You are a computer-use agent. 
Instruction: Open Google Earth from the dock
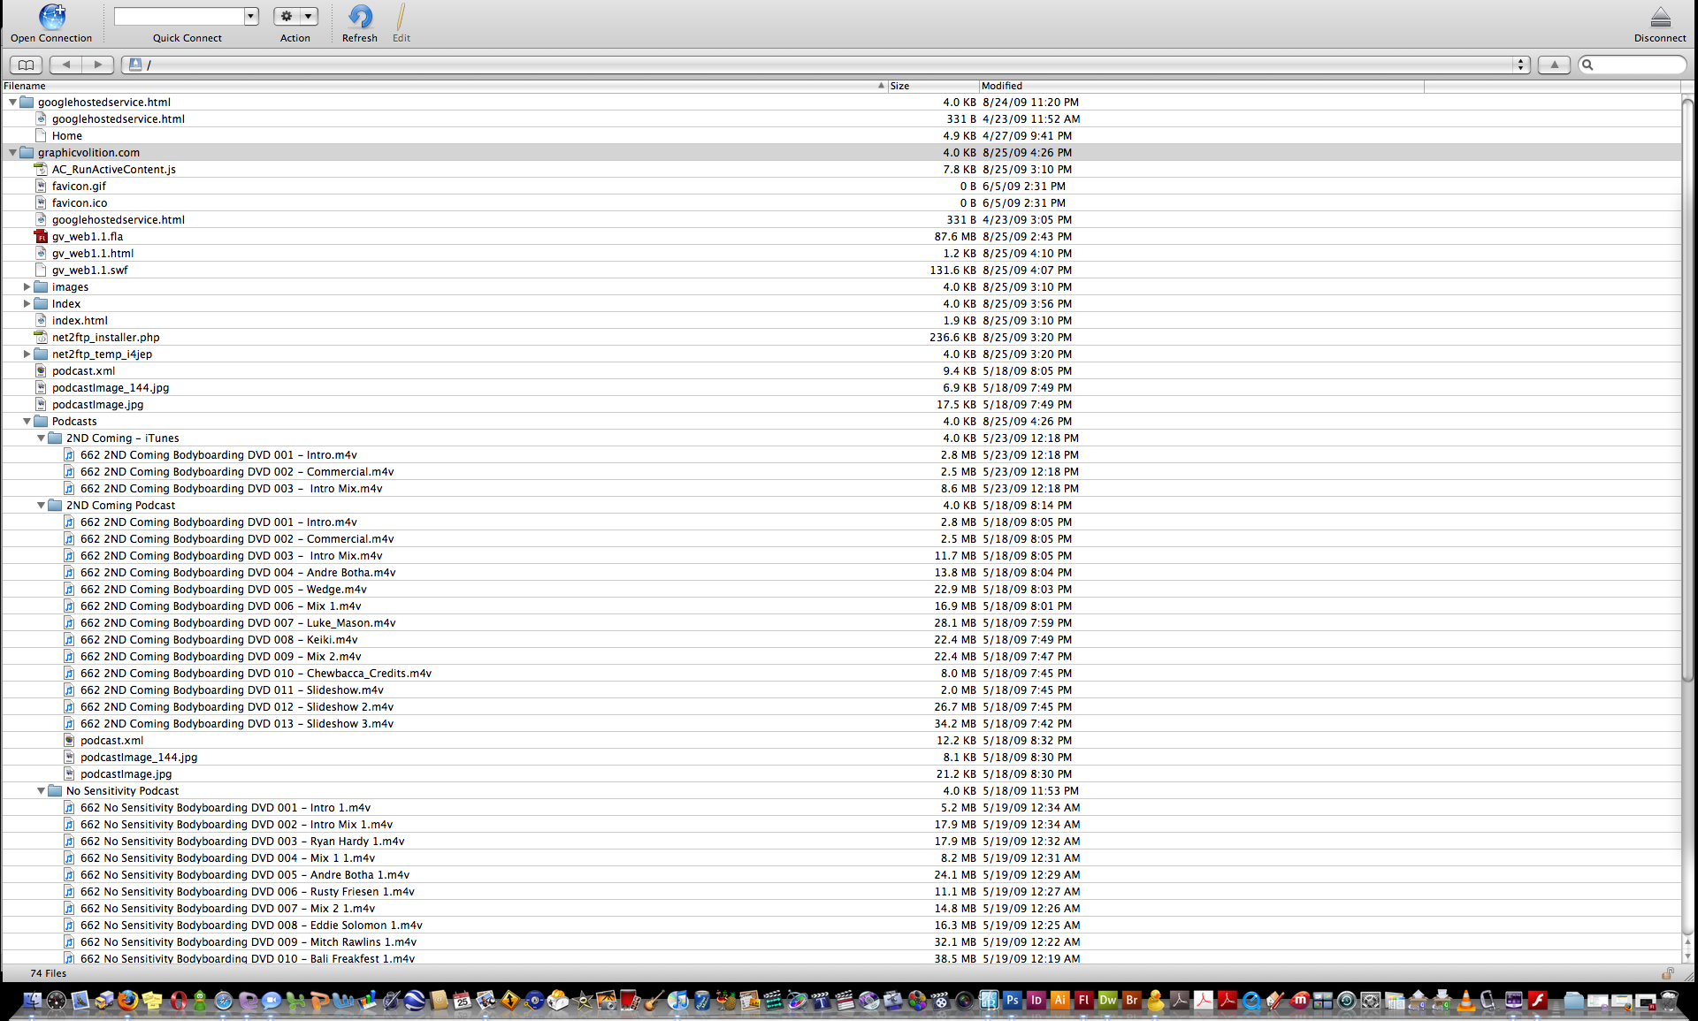click(x=415, y=1001)
